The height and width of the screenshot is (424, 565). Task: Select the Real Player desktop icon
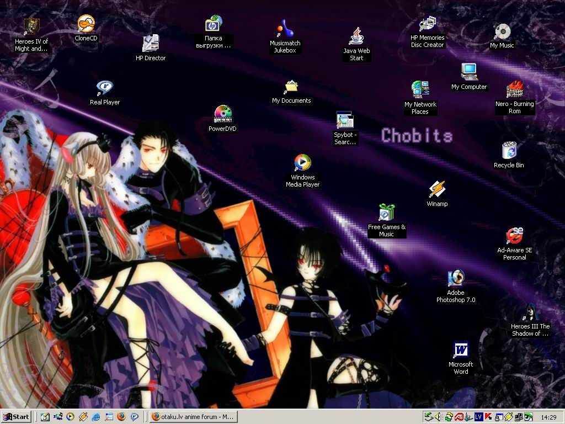tap(105, 93)
